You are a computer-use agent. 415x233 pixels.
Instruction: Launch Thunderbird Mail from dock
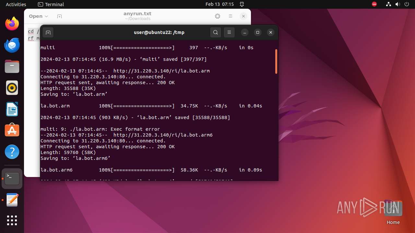pos(12,45)
